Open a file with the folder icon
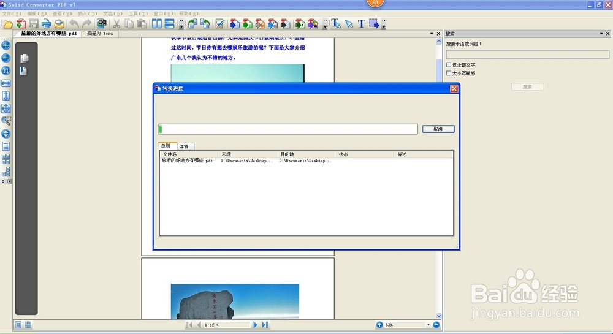The height and width of the screenshot is (334, 613). click(8, 25)
